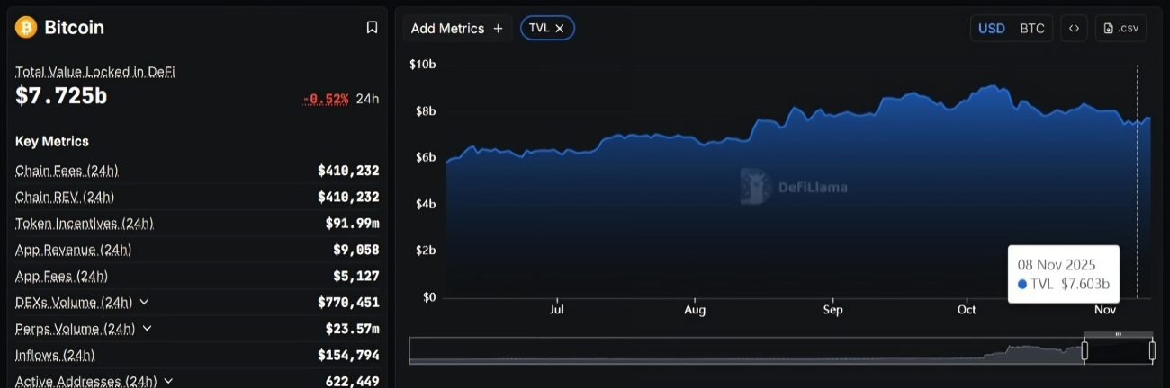This screenshot has height=388, width=1170.
Task: Bookmark the Bitcoin chain
Action: [x=372, y=28]
